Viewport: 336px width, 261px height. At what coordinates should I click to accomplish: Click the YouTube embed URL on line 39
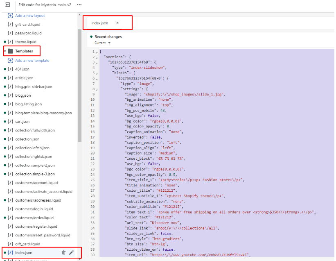pos(200,255)
